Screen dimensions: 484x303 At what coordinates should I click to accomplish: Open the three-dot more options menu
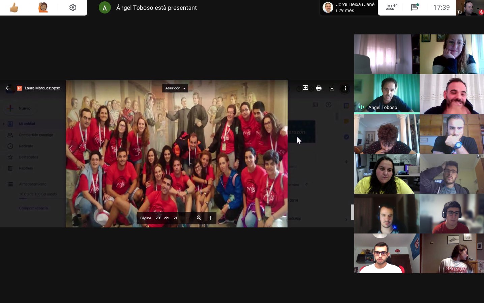[x=345, y=88]
